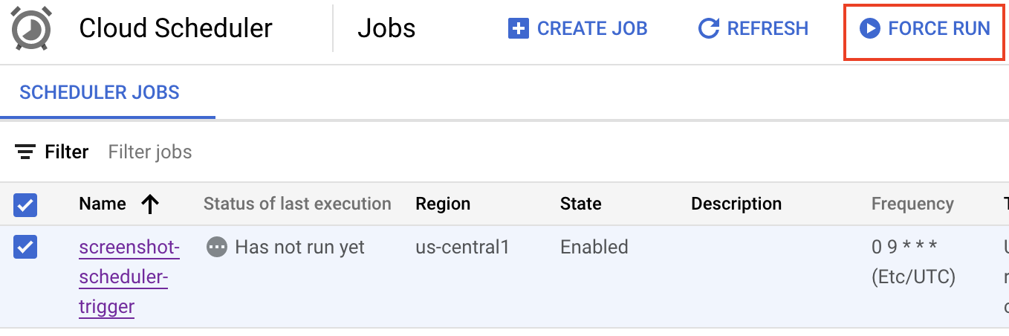
Task: Click the Filter lines icon
Action: (x=25, y=152)
